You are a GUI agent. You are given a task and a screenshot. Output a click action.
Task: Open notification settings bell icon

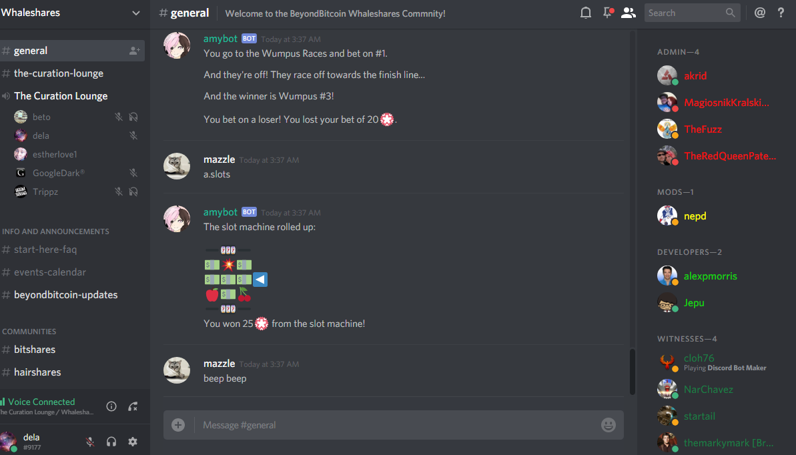click(585, 13)
